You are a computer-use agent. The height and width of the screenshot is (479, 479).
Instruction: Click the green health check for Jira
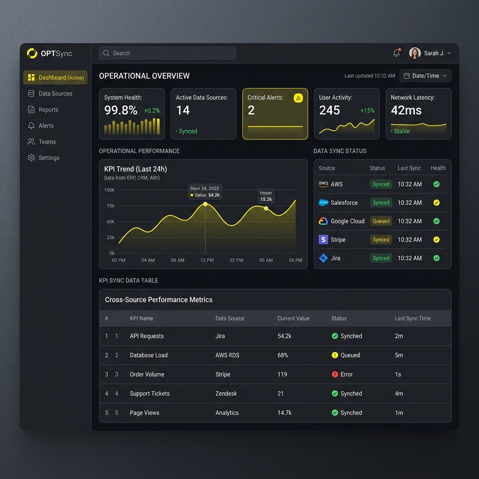(436, 258)
